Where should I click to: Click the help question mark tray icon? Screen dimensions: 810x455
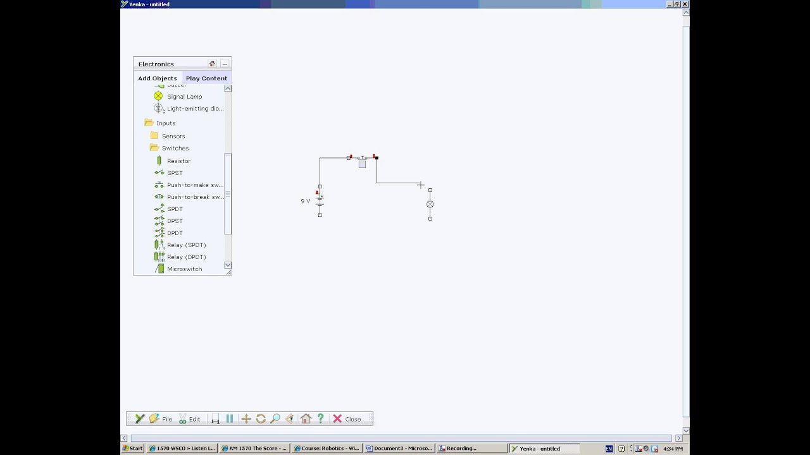tap(621, 449)
